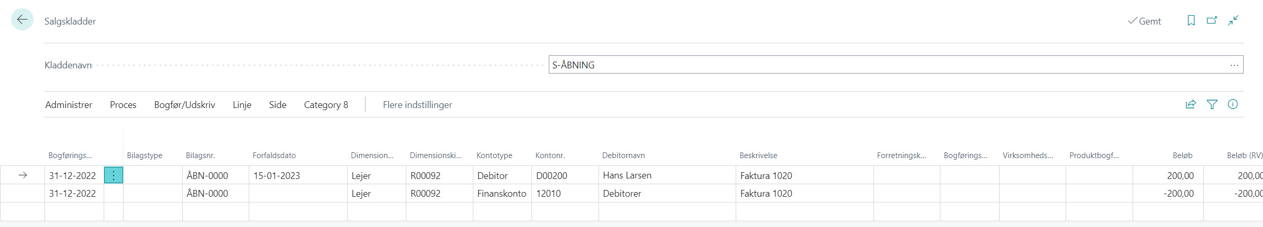Click the Kladdenavn field with S-ÅBNING

(x=895, y=65)
